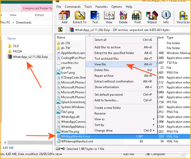The height and width of the screenshot is (159, 191).
Task: Click the Icon1.png file icon
Action: point(58,72)
